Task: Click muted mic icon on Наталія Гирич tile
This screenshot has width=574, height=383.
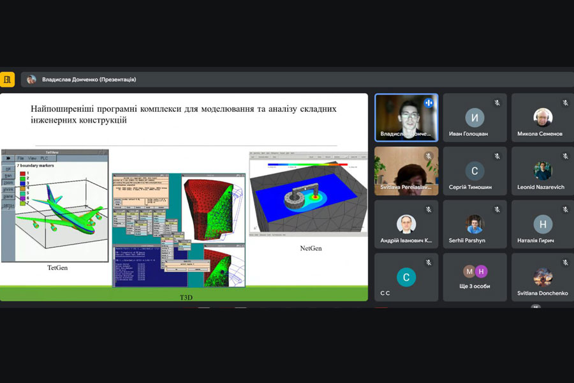Action: pyautogui.click(x=565, y=209)
